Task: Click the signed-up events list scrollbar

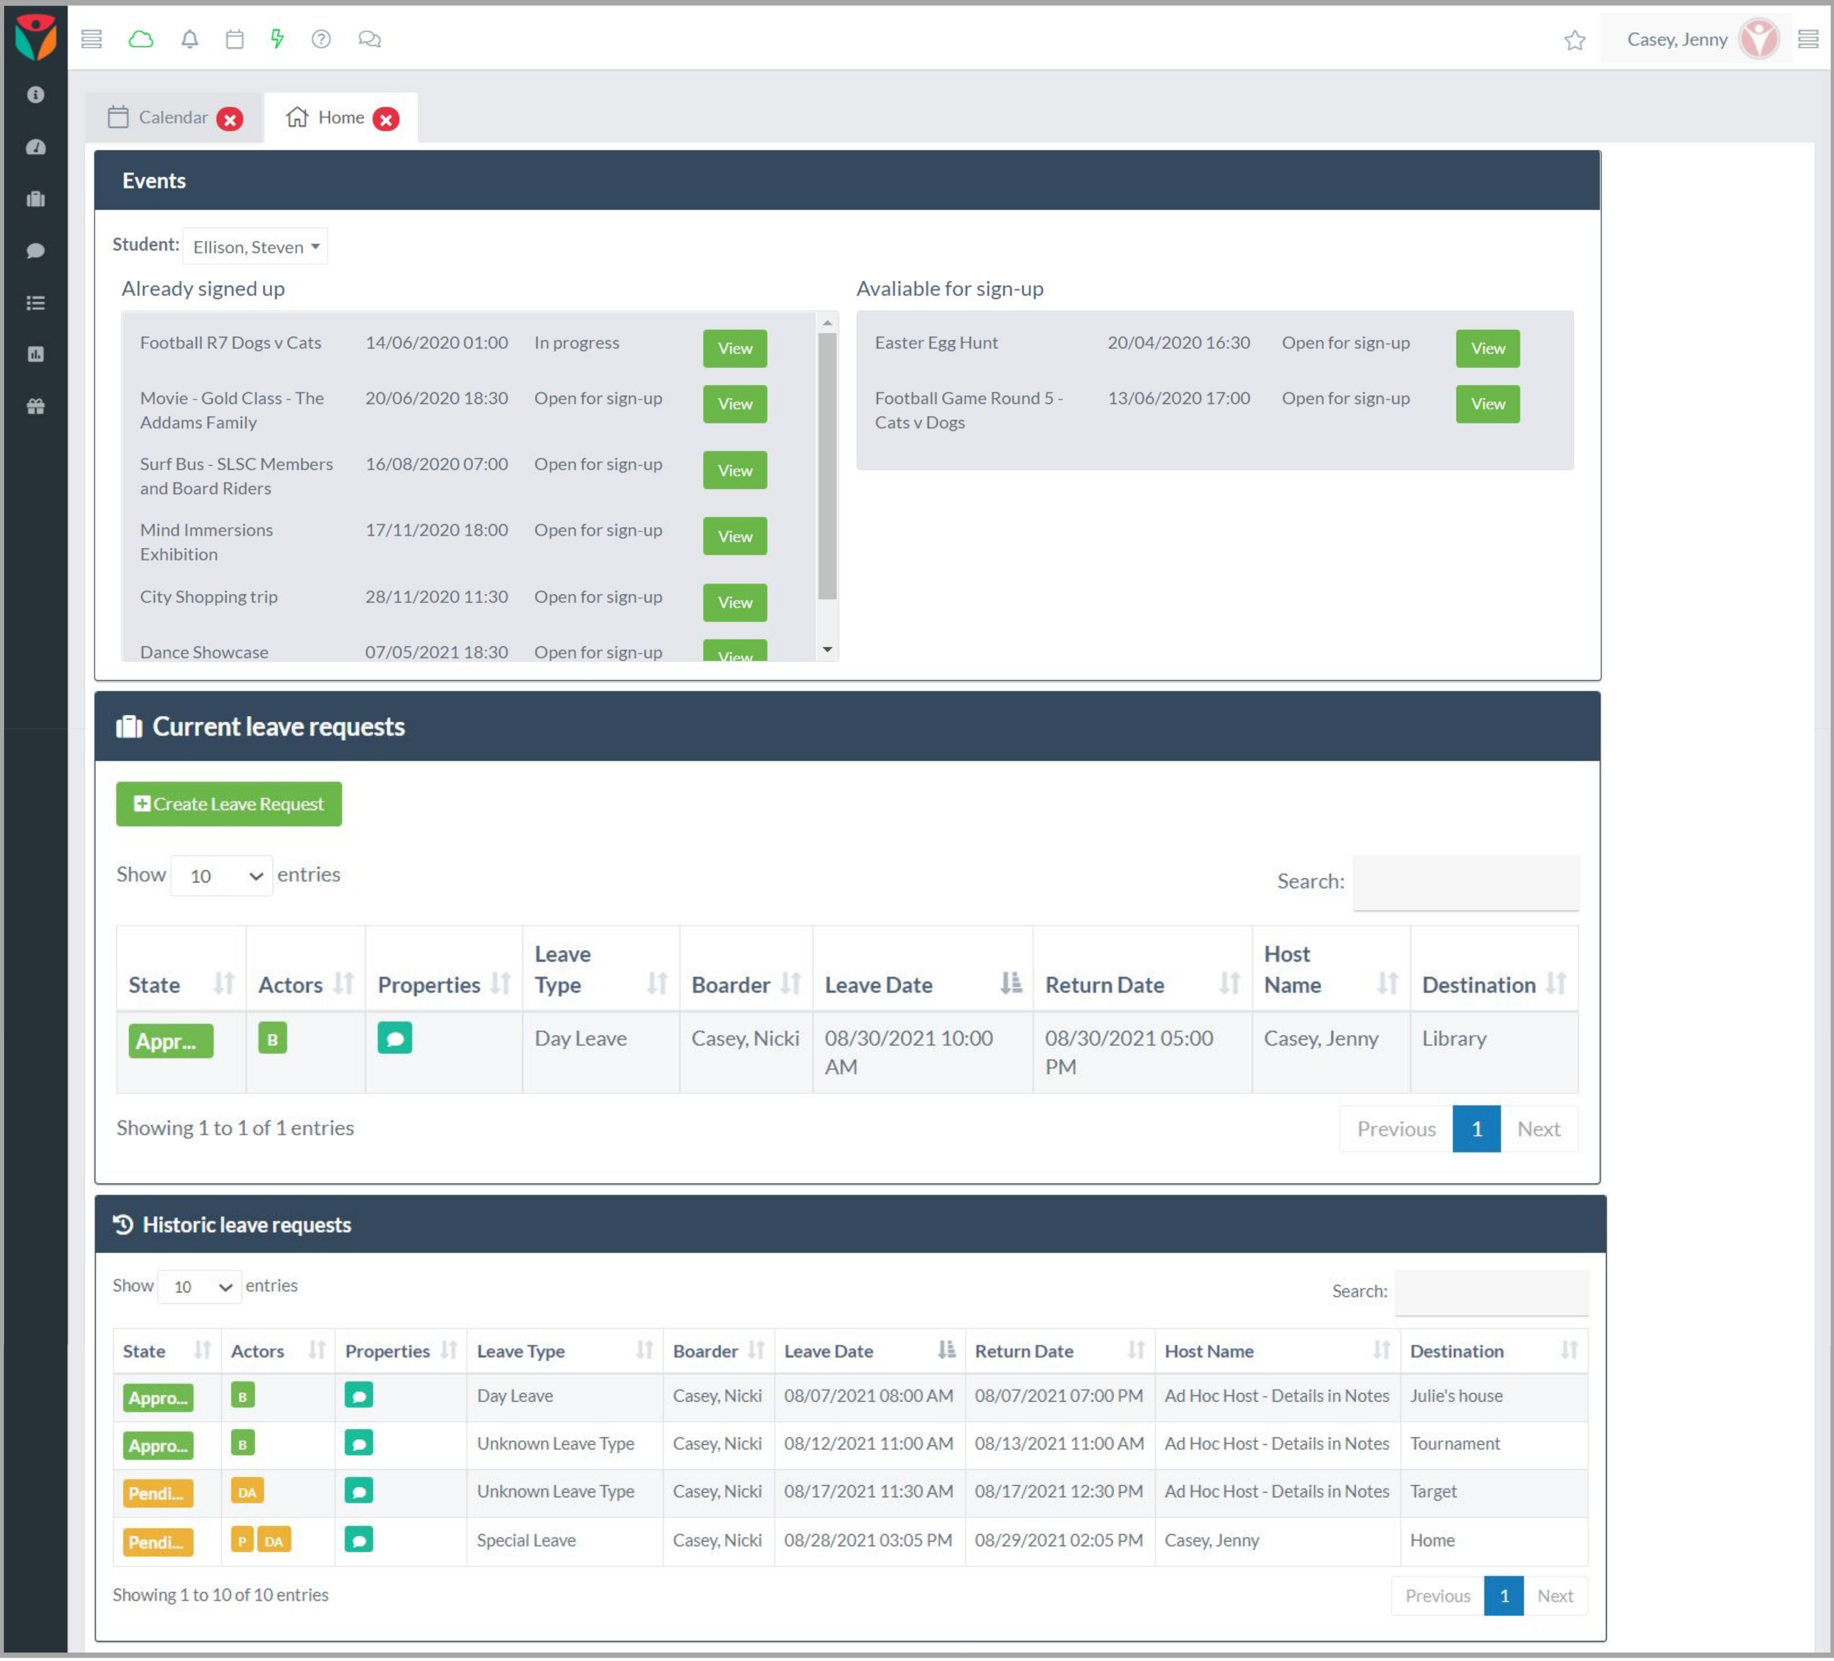Action: click(827, 465)
